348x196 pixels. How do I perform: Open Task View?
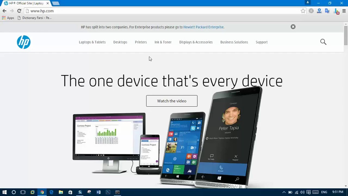[23, 192]
